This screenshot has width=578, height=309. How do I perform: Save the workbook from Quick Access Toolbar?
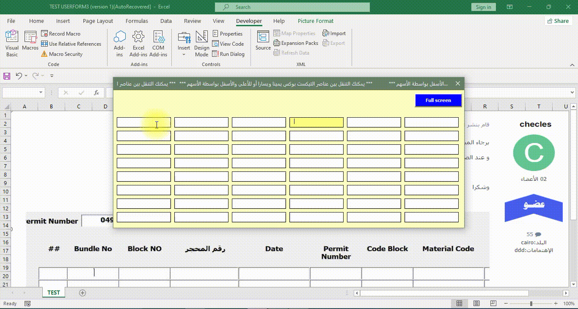pos(7,76)
